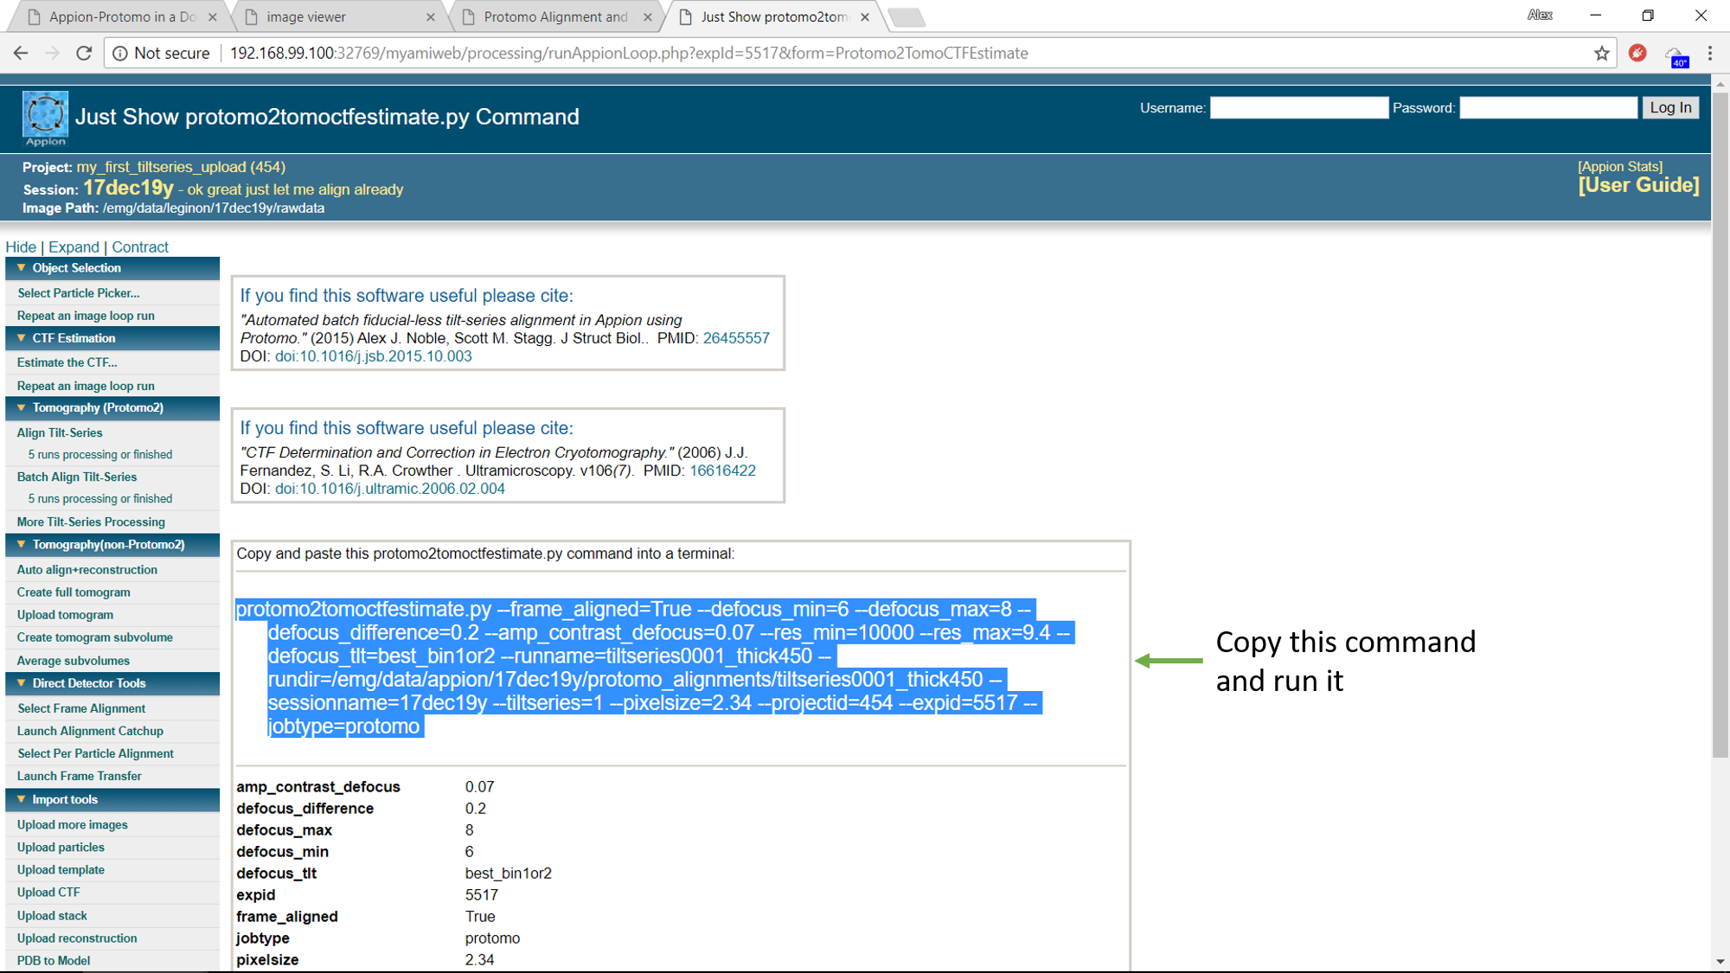This screenshot has height=973, width=1730.
Task: Click the red extension icon in toolbar
Action: click(1637, 53)
